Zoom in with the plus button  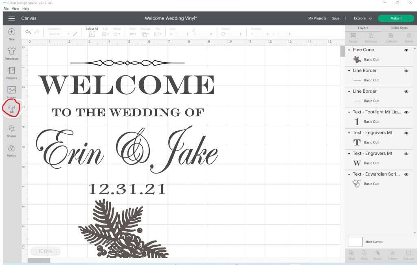tap(57, 252)
